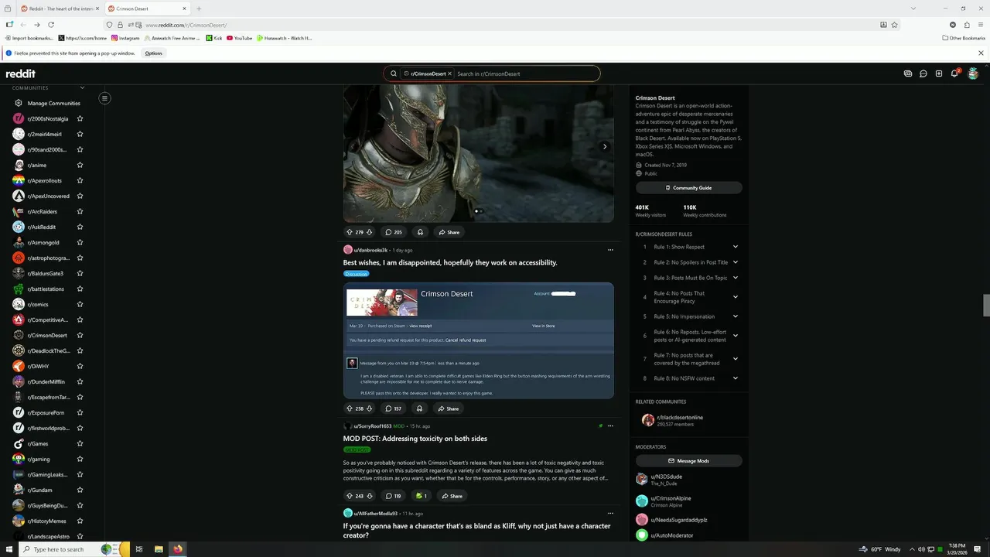
Task: Favorite r/anime with star
Action: click(80, 165)
